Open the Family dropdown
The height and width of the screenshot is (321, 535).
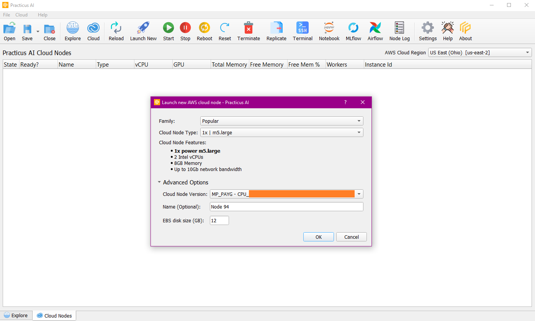(281, 121)
